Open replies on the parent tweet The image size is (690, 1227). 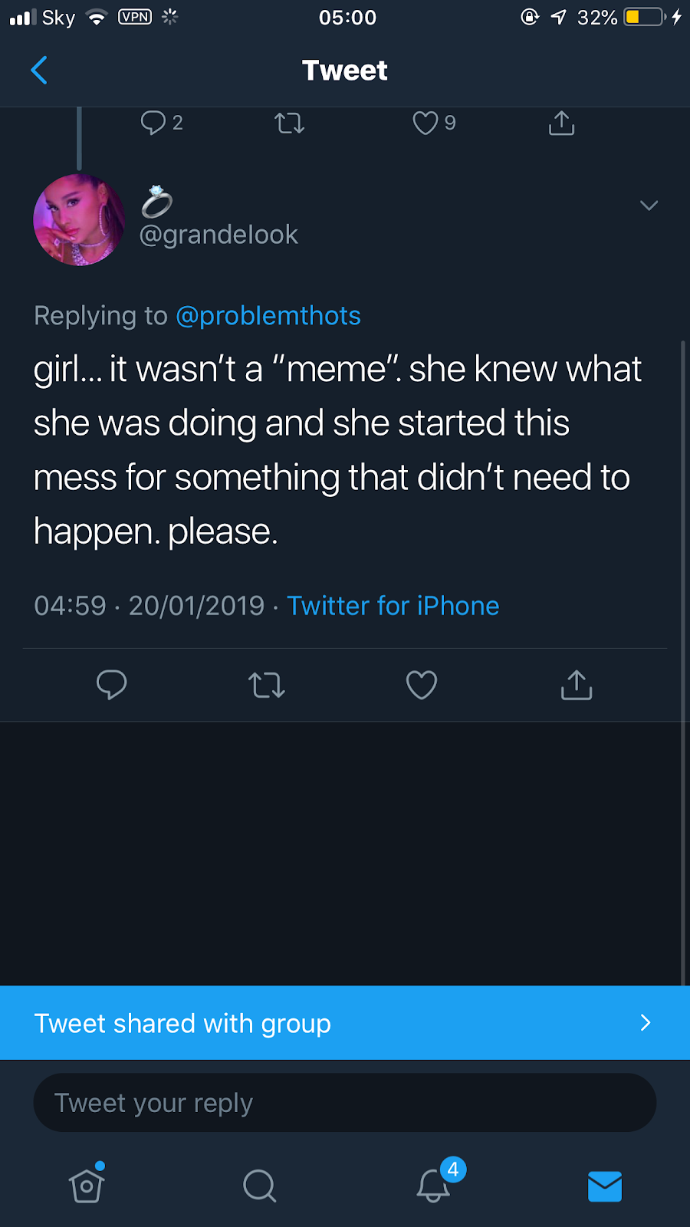coord(154,123)
